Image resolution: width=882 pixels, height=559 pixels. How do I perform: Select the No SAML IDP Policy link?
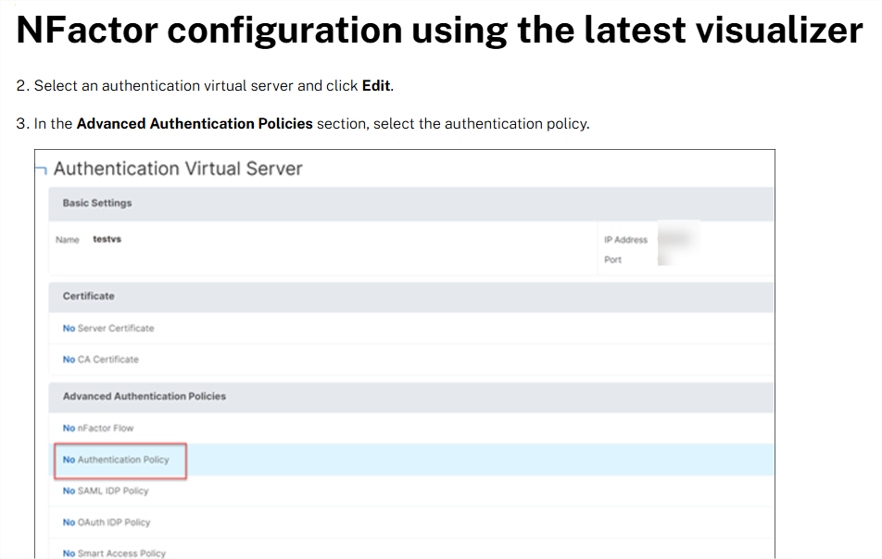tap(106, 491)
